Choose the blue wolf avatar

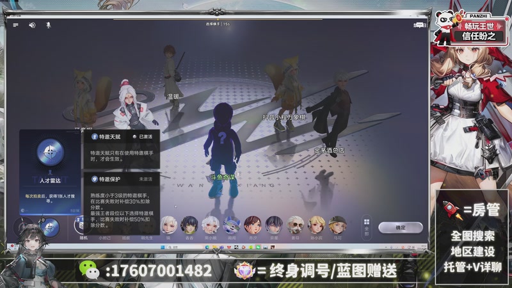(x=231, y=224)
